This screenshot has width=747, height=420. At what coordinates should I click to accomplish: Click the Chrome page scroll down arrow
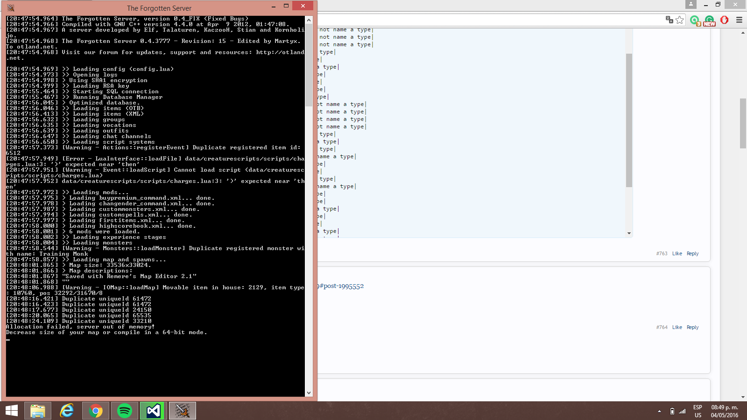pos(743,397)
